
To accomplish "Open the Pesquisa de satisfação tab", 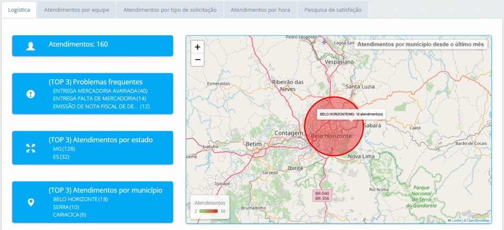I will 333,9.
